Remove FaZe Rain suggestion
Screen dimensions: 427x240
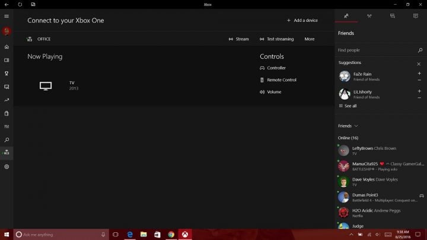coord(419,80)
